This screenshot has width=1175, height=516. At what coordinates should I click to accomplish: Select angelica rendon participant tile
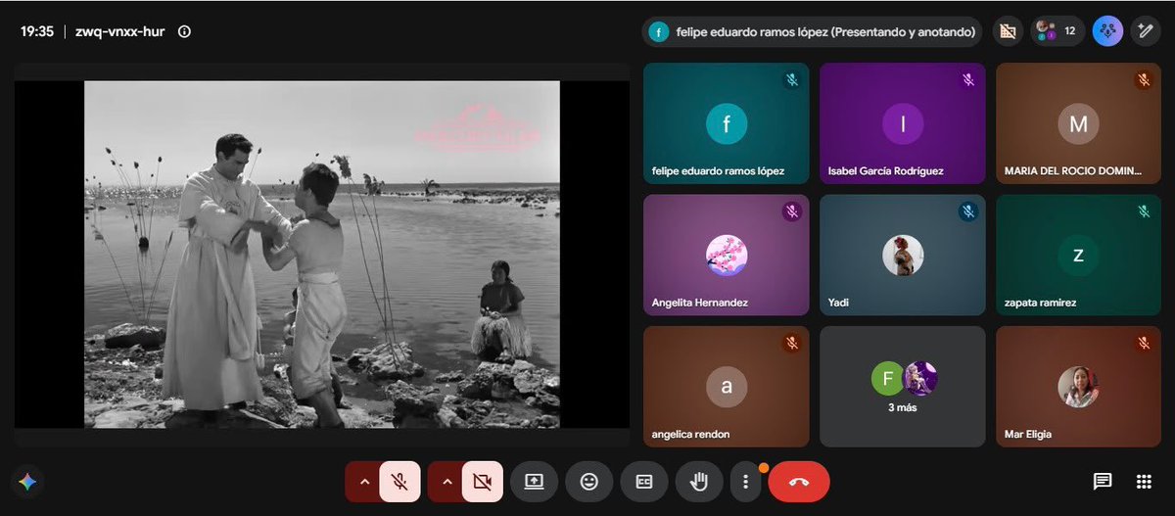tap(727, 386)
